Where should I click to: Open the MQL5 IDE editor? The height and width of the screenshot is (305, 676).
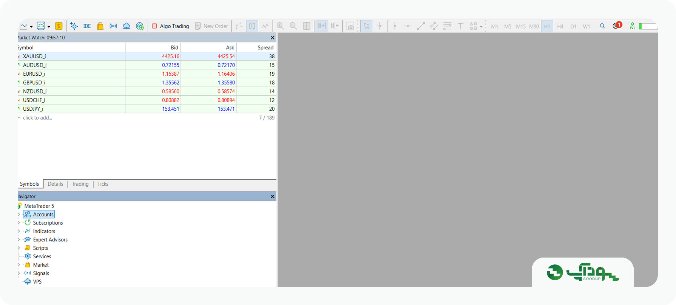coord(87,26)
